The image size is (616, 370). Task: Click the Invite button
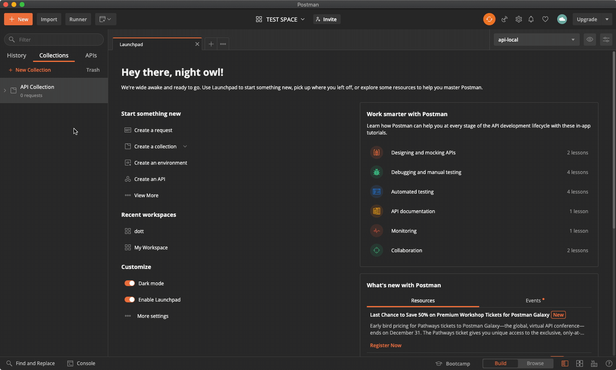[327, 19]
